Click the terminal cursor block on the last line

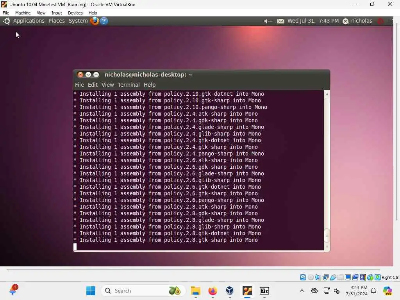pos(75,247)
